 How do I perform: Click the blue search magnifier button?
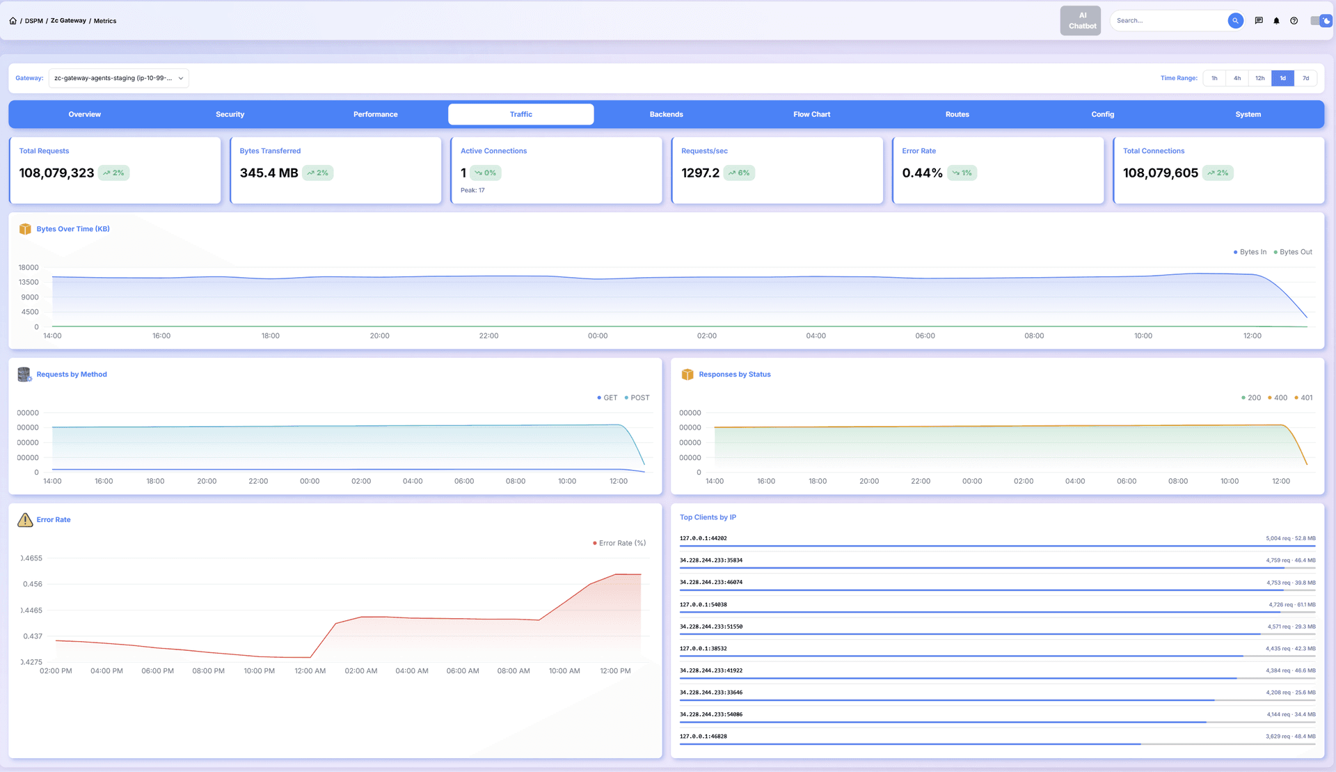1235,21
